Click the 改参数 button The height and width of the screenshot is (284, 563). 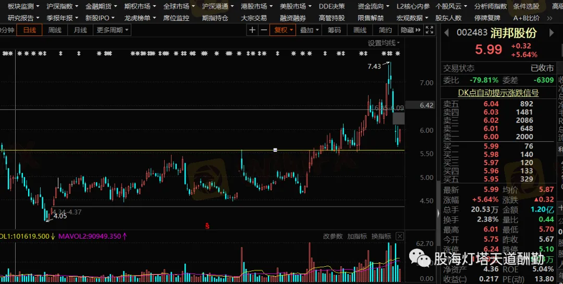(x=333, y=237)
